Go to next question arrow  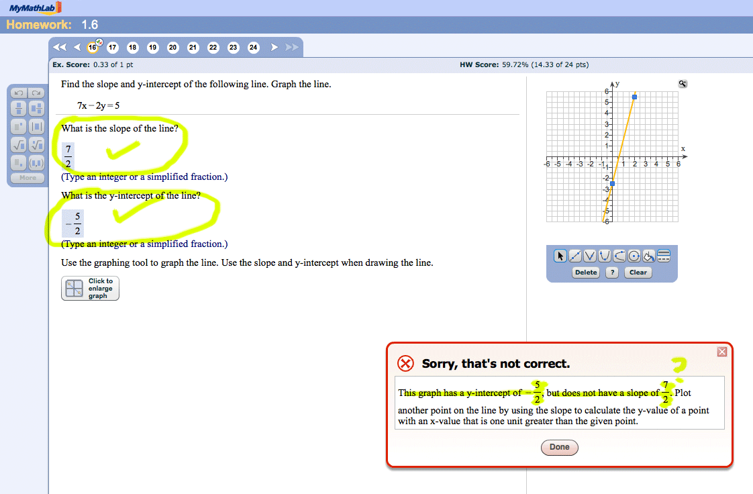coord(274,47)
